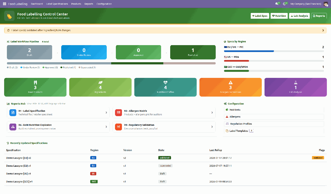Open the Approved pipeline card
The width and height of the screenshot is (331, 194).
click(138, 52)
